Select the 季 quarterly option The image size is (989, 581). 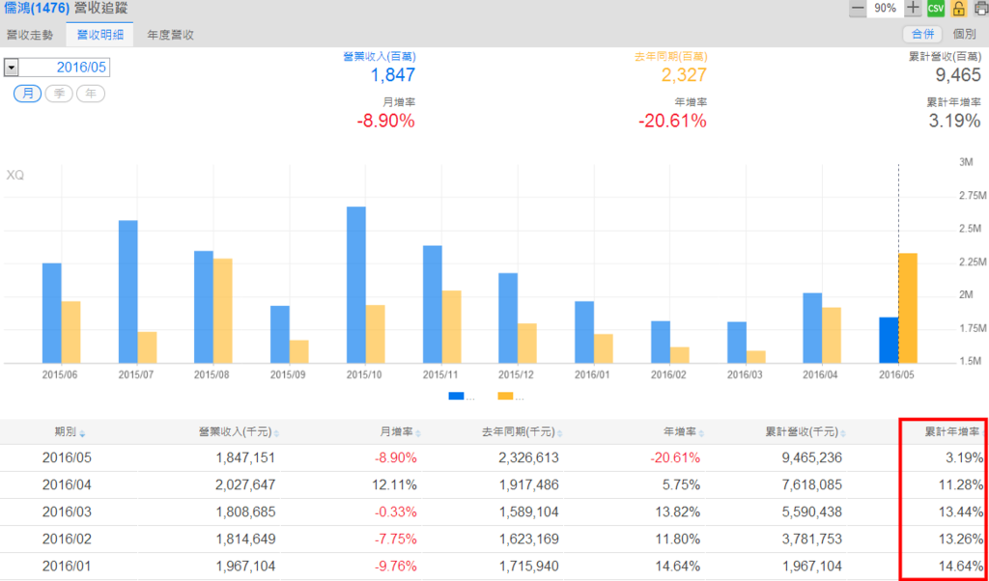(59, 94)
